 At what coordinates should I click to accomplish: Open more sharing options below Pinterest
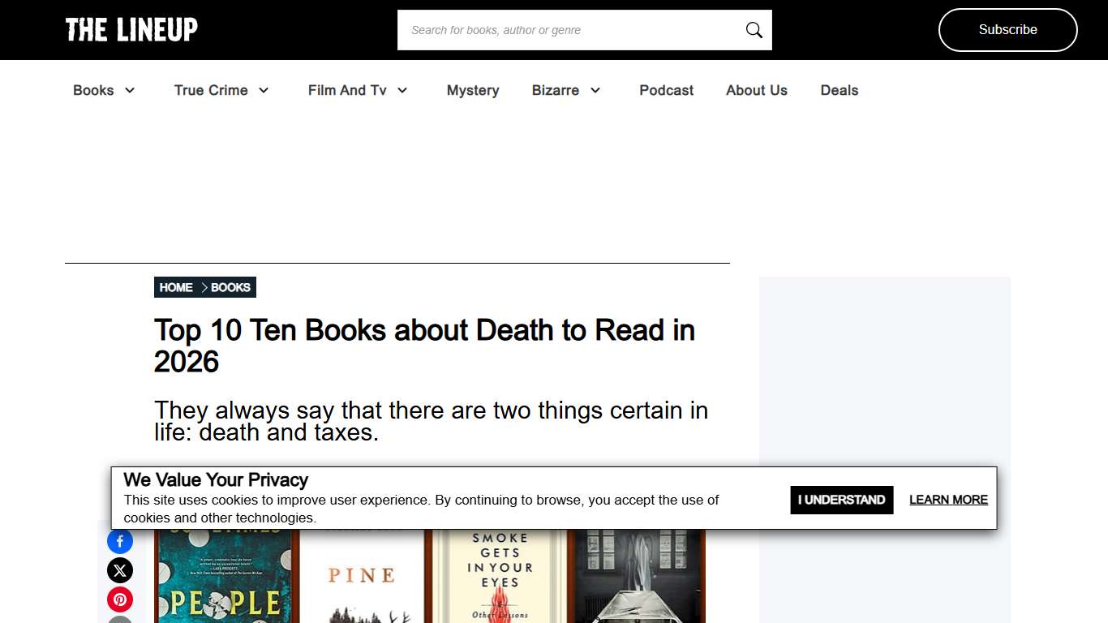(119, 621)
